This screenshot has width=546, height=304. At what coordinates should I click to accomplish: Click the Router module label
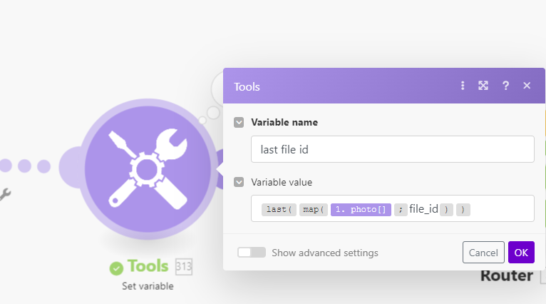coord(507,275)
